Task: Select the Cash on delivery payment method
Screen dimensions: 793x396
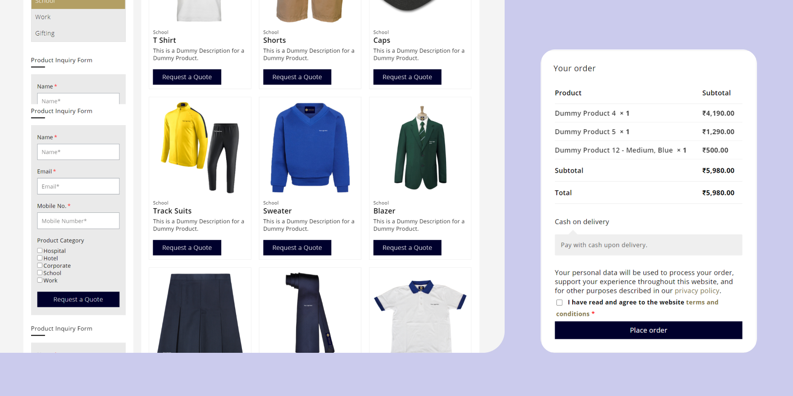Action: click(582, 222)
